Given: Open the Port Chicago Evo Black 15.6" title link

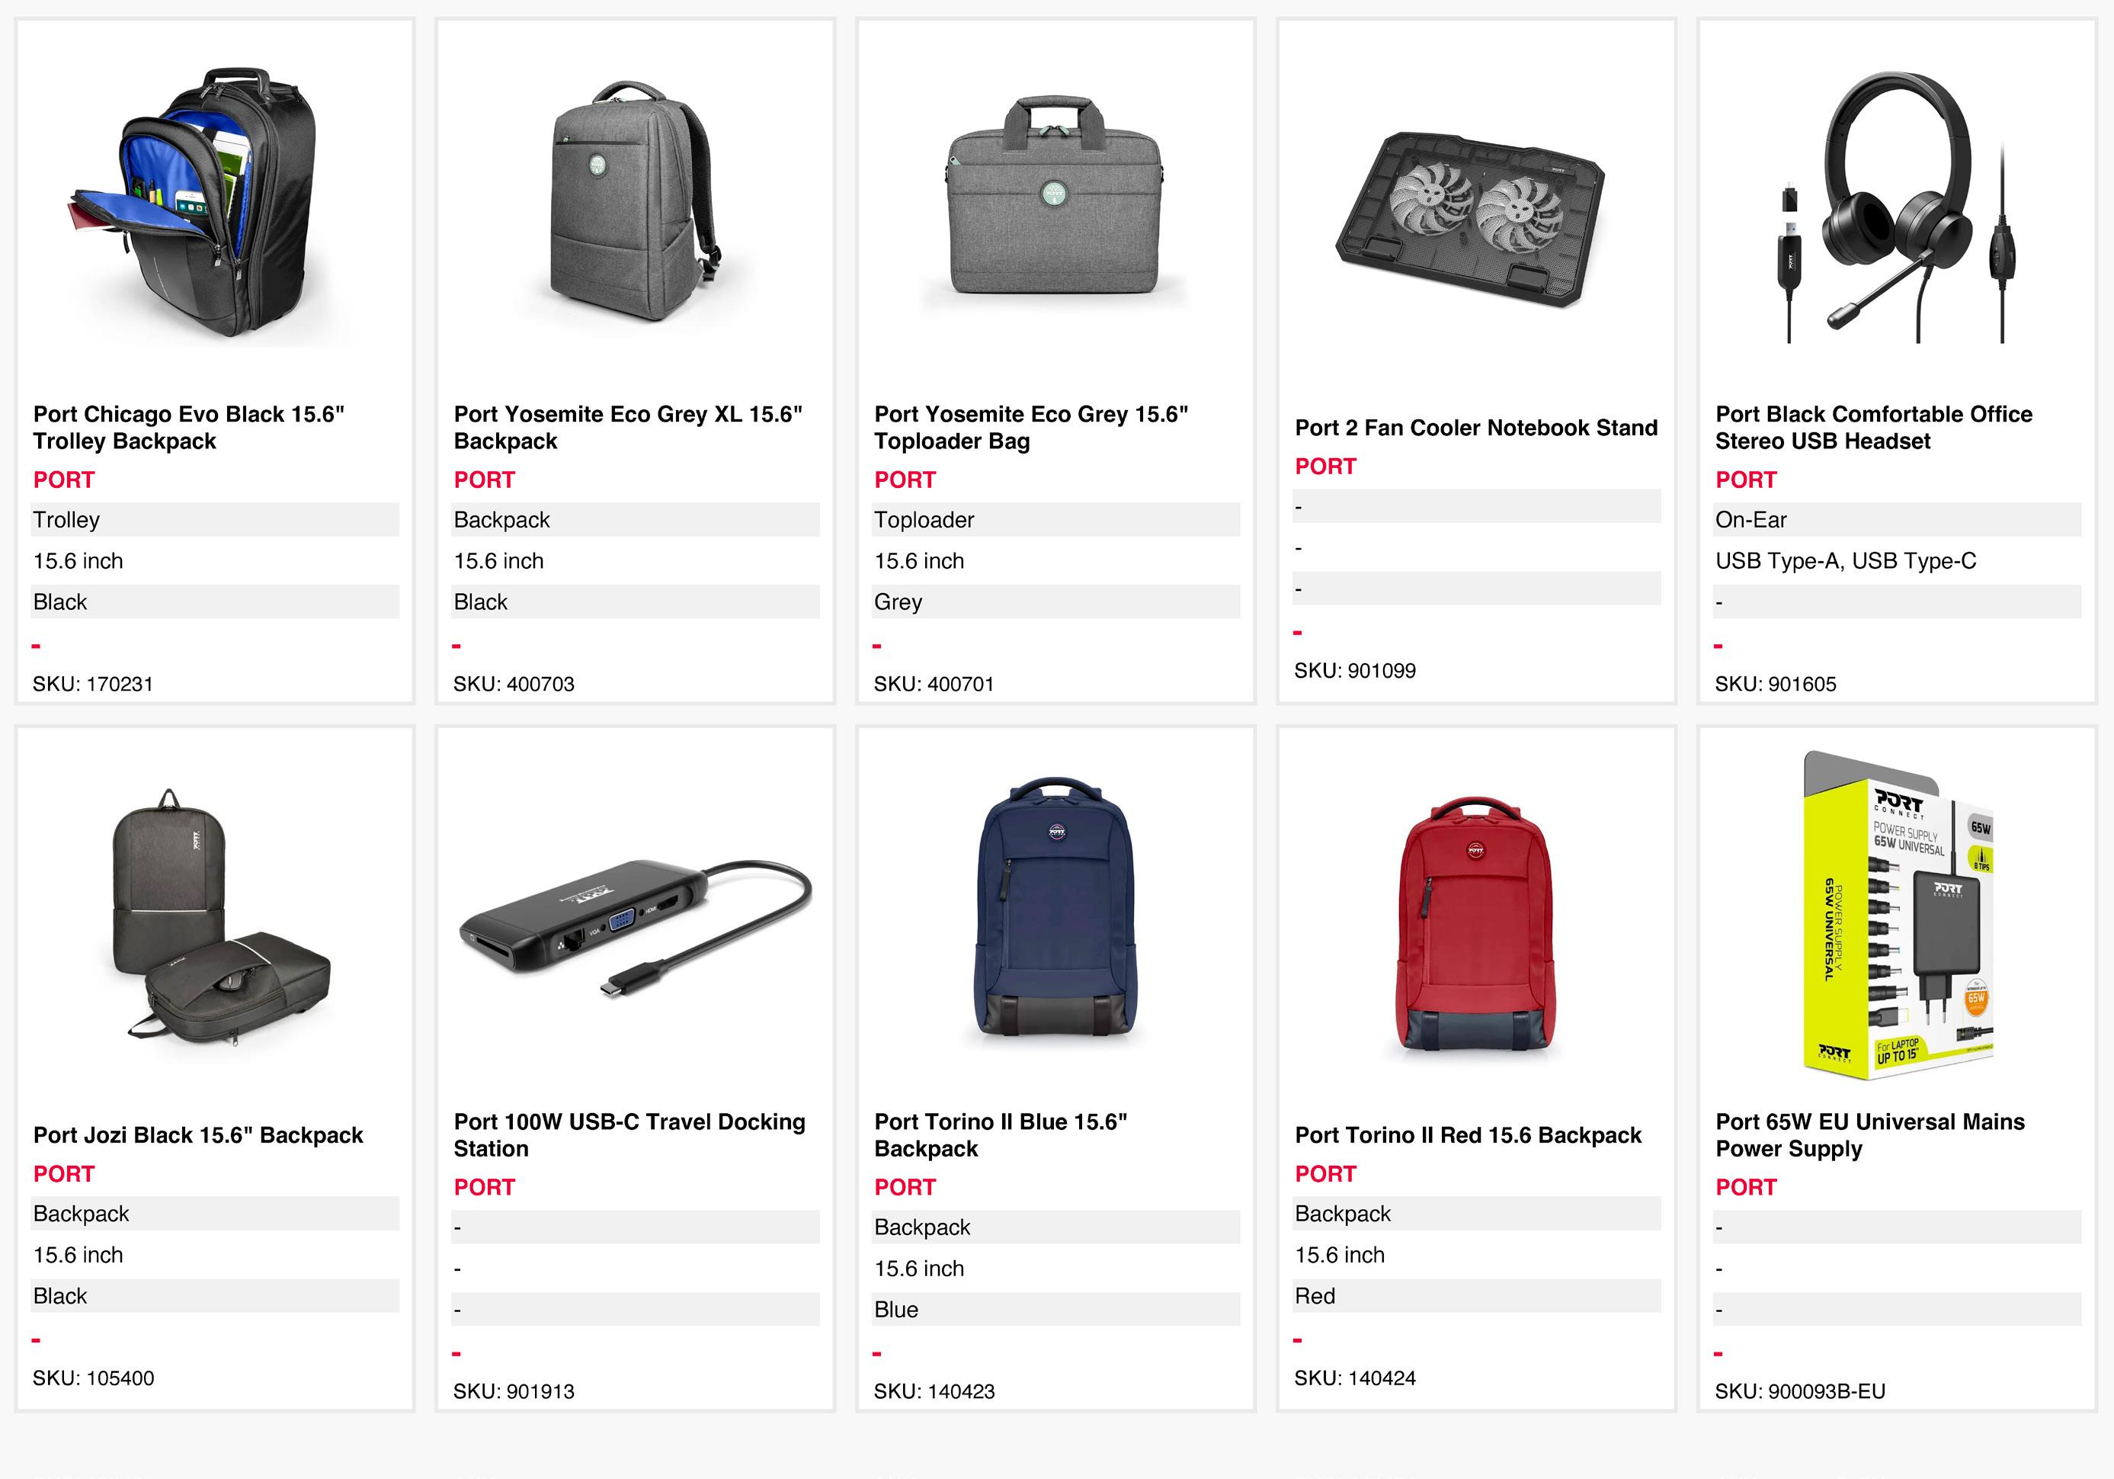Looking at the screenshot, I should 189,427.
